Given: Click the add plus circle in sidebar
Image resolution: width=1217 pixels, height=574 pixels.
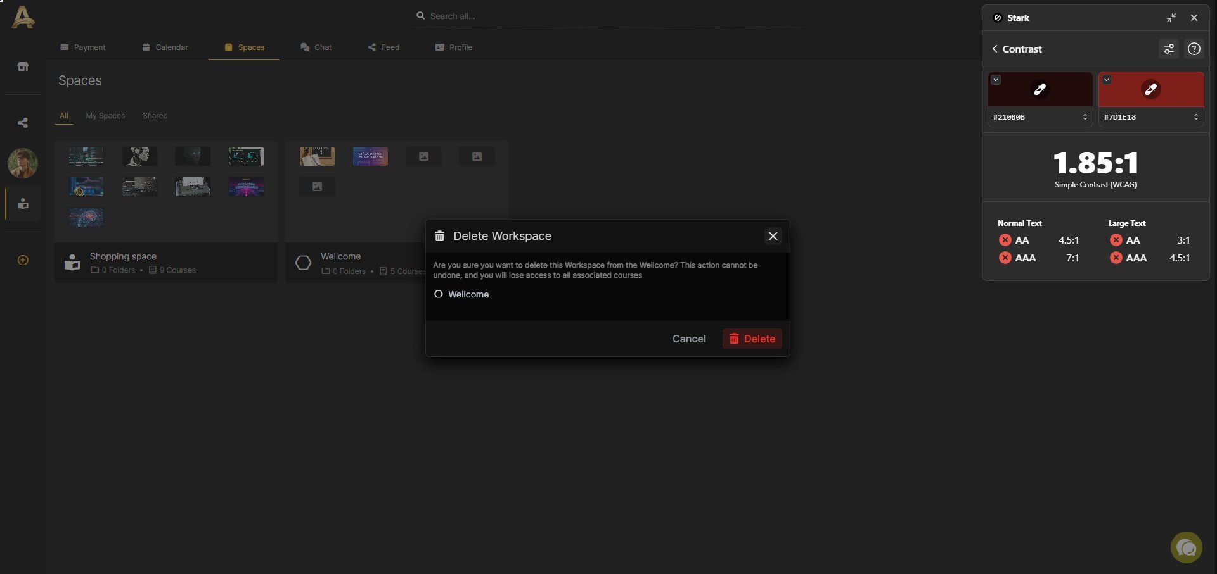Looking at the screenshot, I should pyautogui.click(x=23, y=260).
